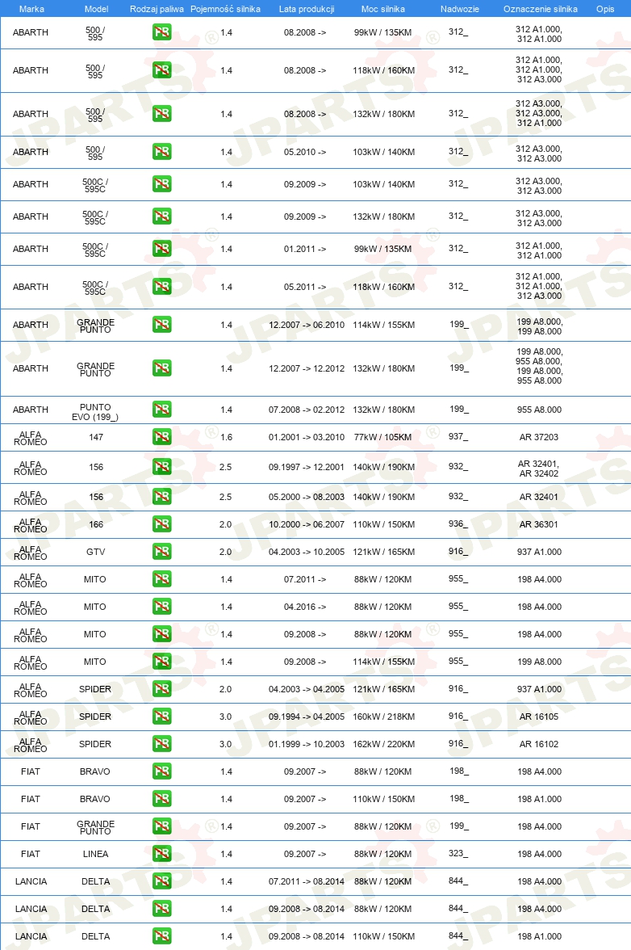Click fuel icon for Alfa Romeo GTV row
631x950 pixels.
[161, 552]
